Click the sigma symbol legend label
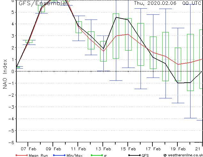This screenshot has height=157, width=203. click(x=105, y=156)
